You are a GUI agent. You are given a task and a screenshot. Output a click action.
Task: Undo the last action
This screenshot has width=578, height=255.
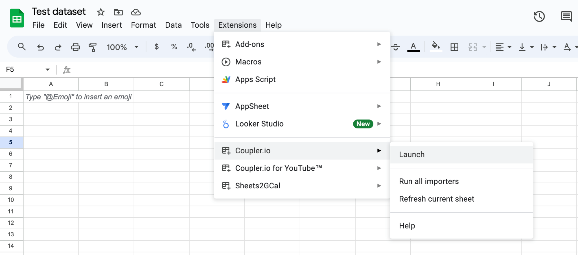[40, 47]
